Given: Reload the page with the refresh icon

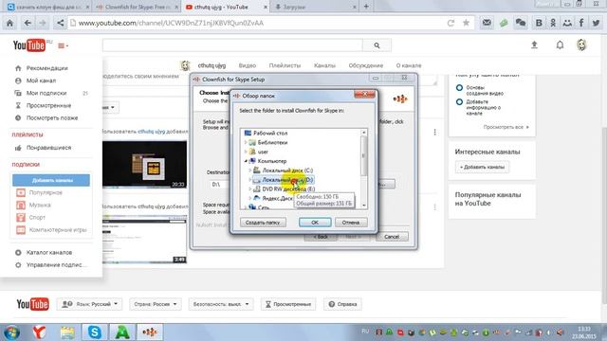Looking at the screenshot, I should (x=451, y=23).
